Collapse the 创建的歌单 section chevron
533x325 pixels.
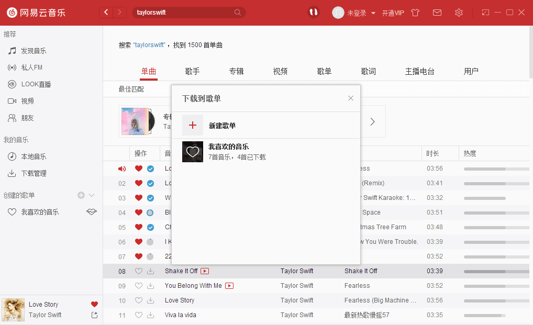pos(92,195)
